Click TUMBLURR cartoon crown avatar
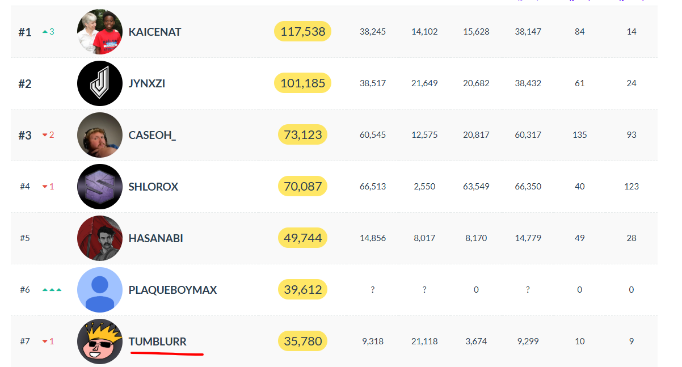The width and height of the screenshot is (682, 367). pyautogui.click(x=100, y=341)
